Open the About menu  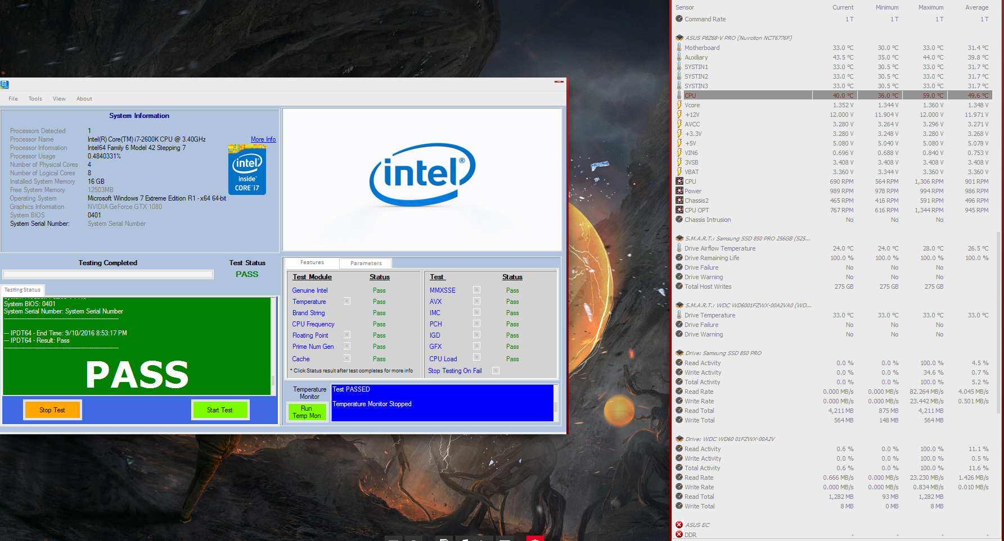point(84,99)
